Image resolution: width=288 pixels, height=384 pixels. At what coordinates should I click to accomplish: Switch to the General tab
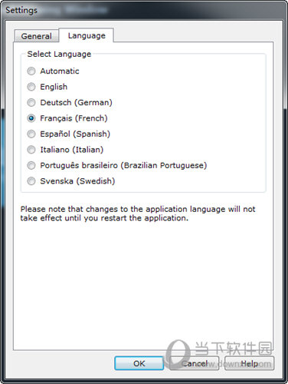[x=37, y=36]
